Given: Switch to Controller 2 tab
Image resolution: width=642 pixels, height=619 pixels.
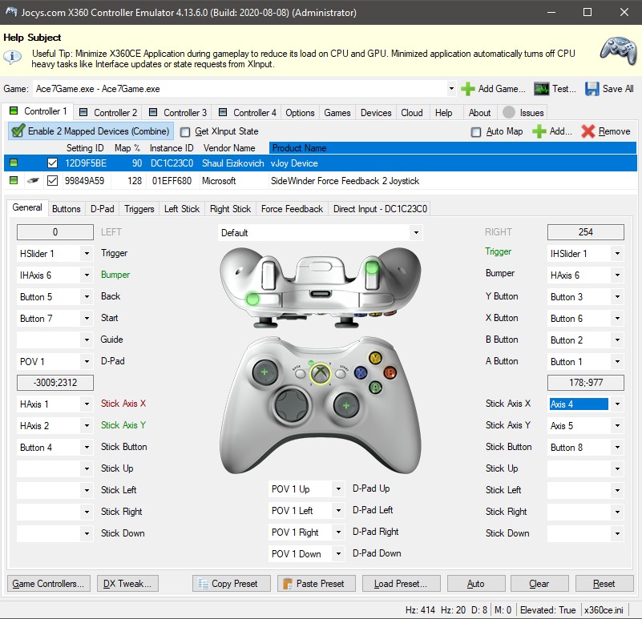Looking at the screenshot, I should pos(108,112).
